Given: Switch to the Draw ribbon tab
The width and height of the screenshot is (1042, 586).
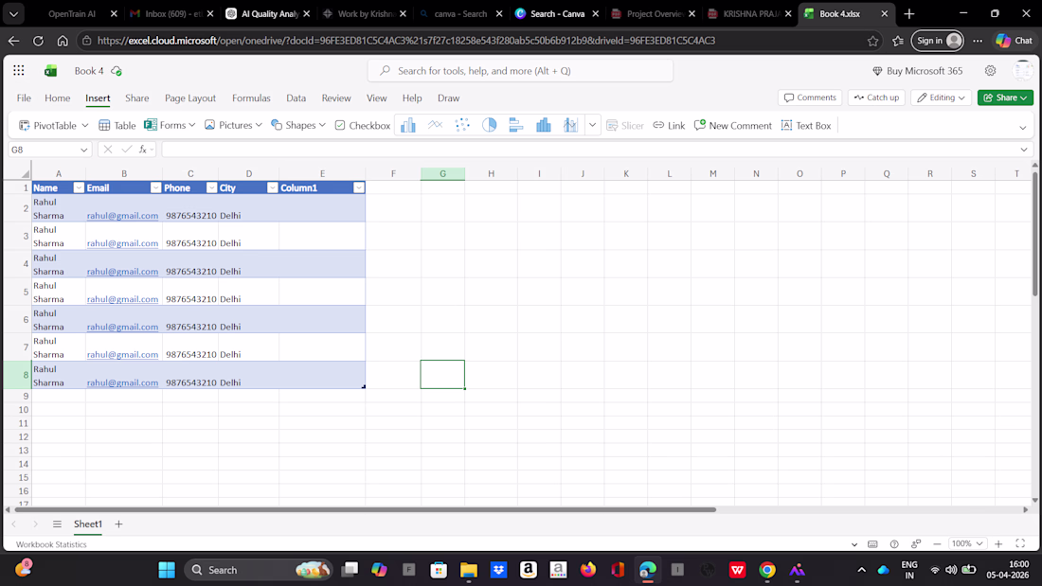Looking at the screenshot, I should [x=449, y=98].
